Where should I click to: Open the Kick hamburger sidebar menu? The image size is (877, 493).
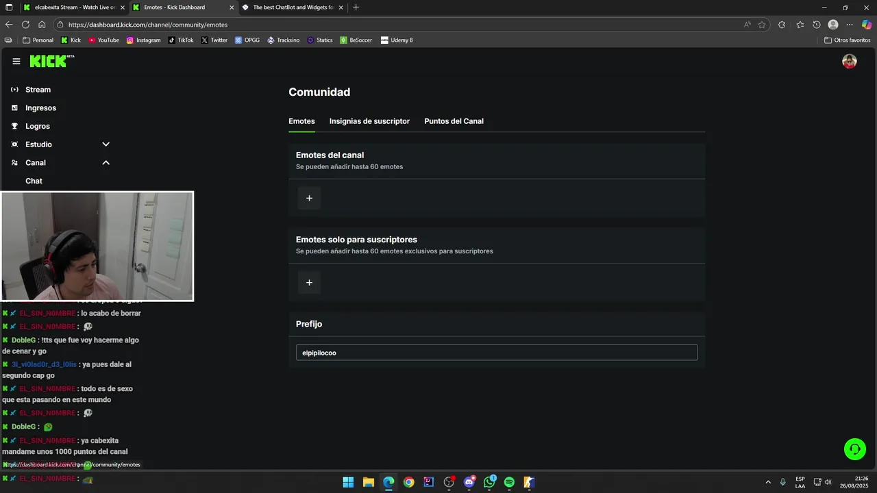16,61
